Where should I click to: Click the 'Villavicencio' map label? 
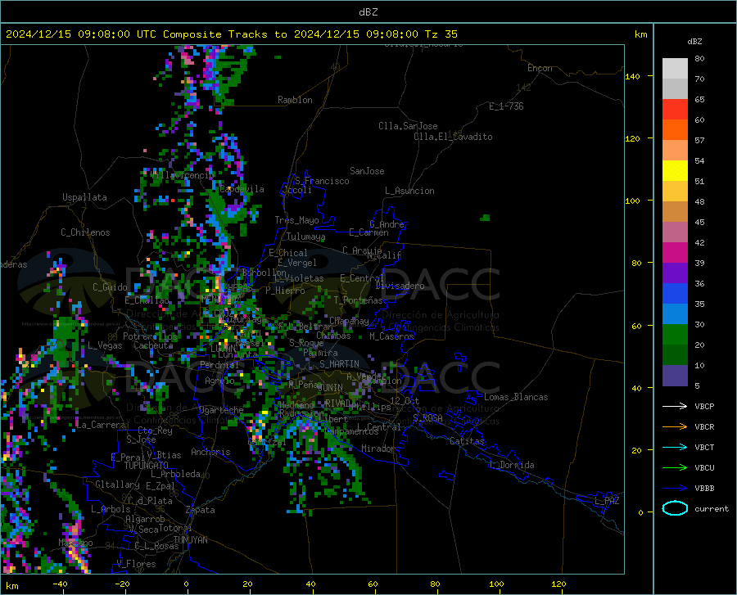pos(180,174)
